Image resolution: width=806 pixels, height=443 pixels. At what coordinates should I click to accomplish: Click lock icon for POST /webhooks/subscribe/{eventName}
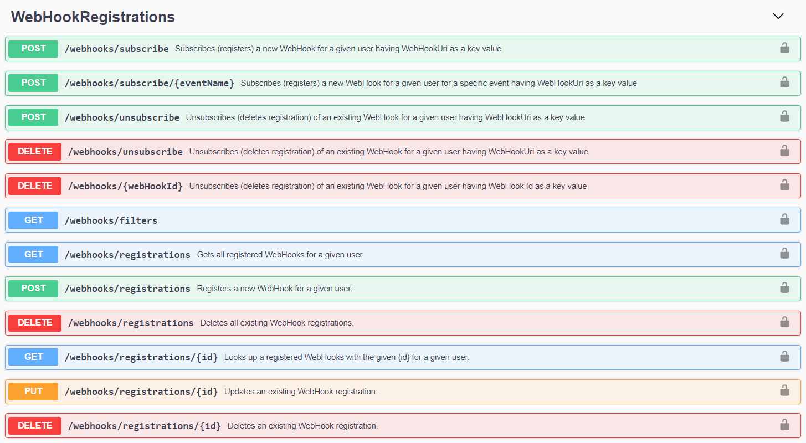(784, 83)
